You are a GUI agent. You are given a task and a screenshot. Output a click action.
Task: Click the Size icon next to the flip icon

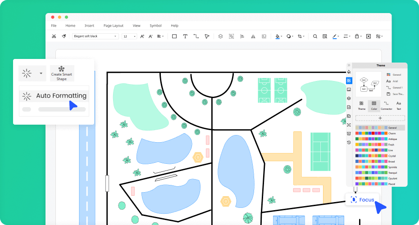264,36
